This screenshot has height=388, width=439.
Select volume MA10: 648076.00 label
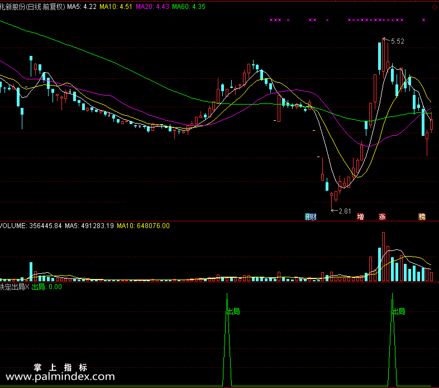coord(143,226)
